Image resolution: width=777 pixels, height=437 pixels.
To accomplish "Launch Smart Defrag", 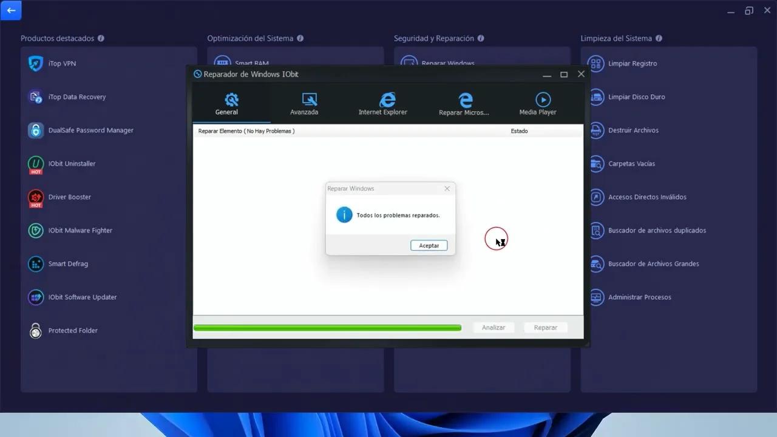I will [67, 263].
